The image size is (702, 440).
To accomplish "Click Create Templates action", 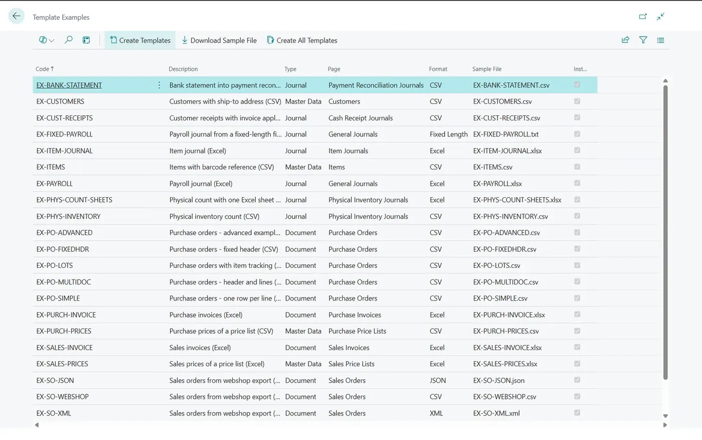I will pos(140,40).
